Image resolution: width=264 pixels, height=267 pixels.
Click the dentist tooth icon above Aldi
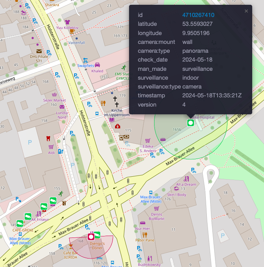(48, 139)
